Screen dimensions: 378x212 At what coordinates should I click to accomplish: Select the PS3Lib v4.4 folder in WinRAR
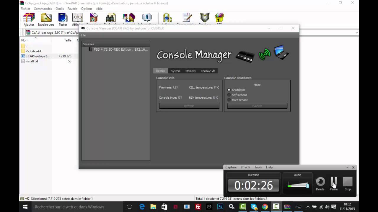tap(31, 51)
